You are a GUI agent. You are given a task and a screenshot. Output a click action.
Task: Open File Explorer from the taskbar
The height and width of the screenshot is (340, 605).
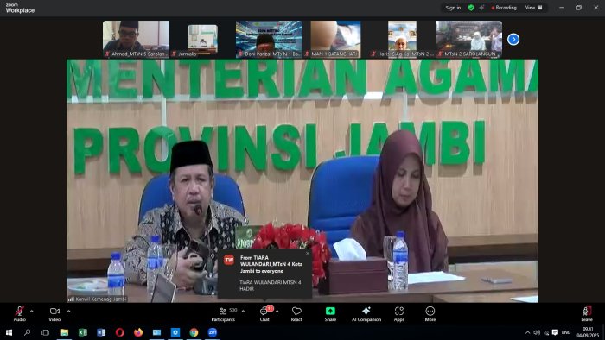click(64, 332)
